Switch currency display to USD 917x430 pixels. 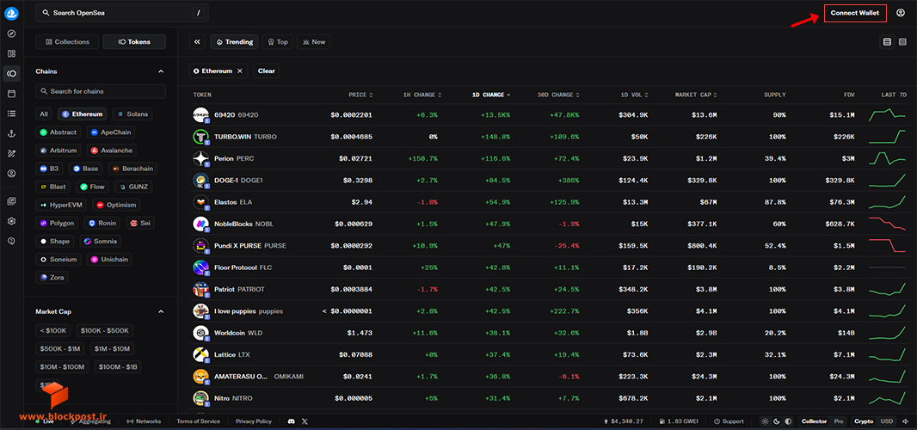pyautogui.click(x=887, y=421)
